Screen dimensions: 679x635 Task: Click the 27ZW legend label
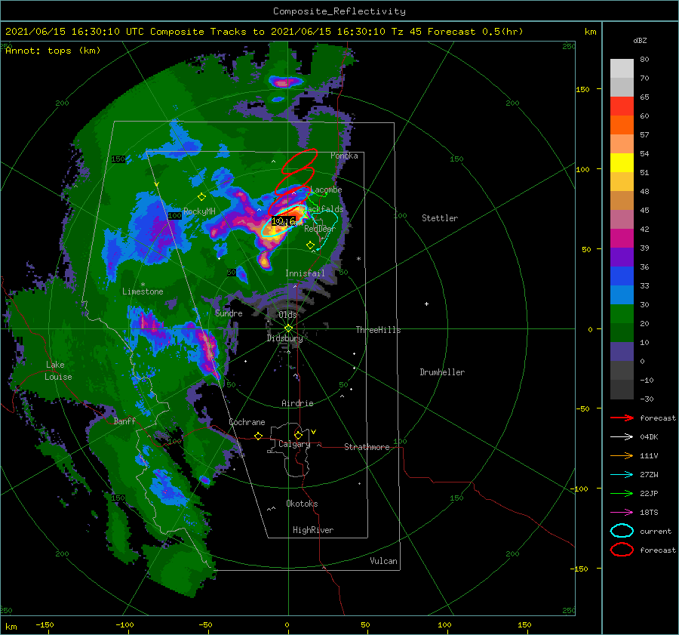pos(649,475)
